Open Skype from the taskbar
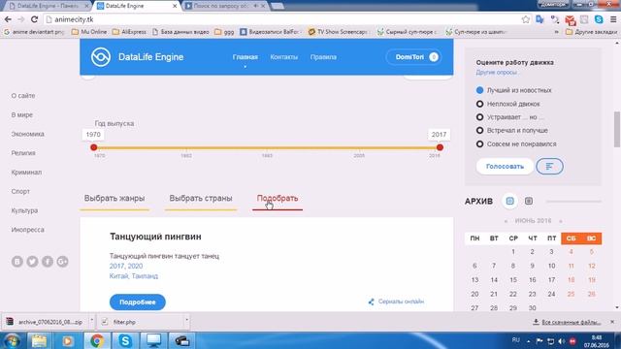Viewport: 621px width, 349px height. [x=125, y=340]
